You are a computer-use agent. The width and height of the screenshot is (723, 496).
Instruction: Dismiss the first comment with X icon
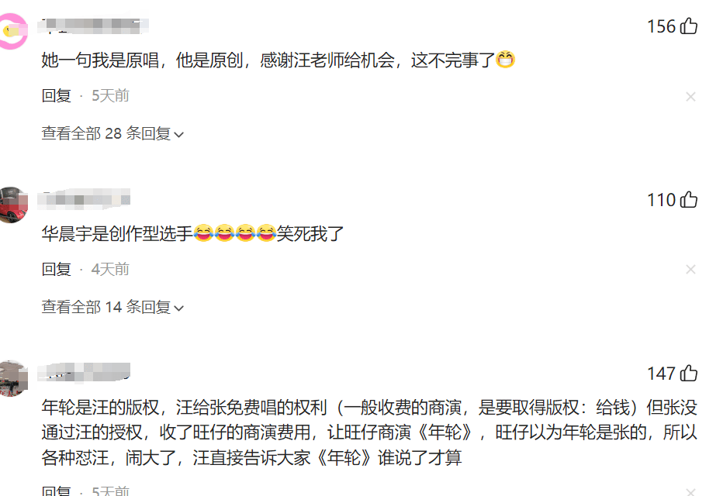pyautogui.click(x=690, y=96)
